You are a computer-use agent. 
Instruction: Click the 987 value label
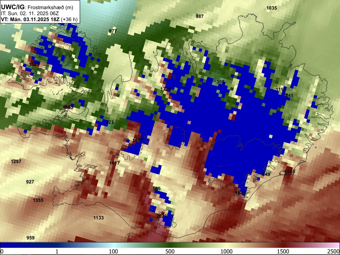200,16
